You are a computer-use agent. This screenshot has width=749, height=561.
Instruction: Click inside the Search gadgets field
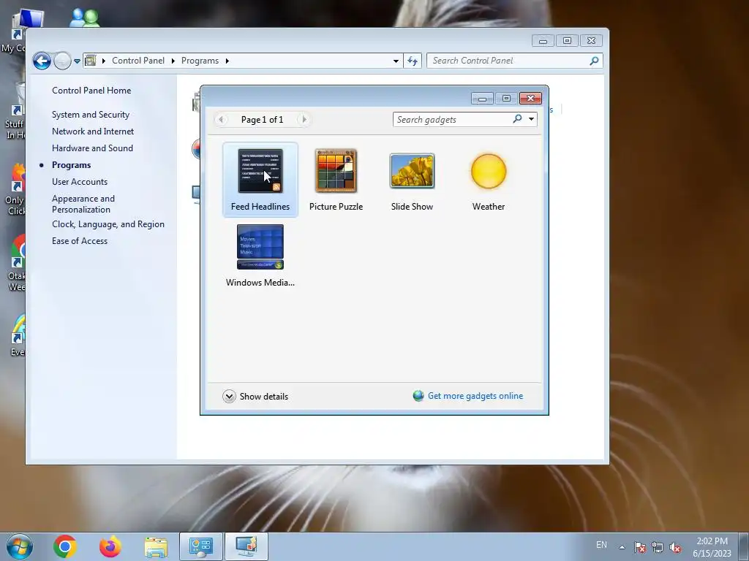[451, 119]
